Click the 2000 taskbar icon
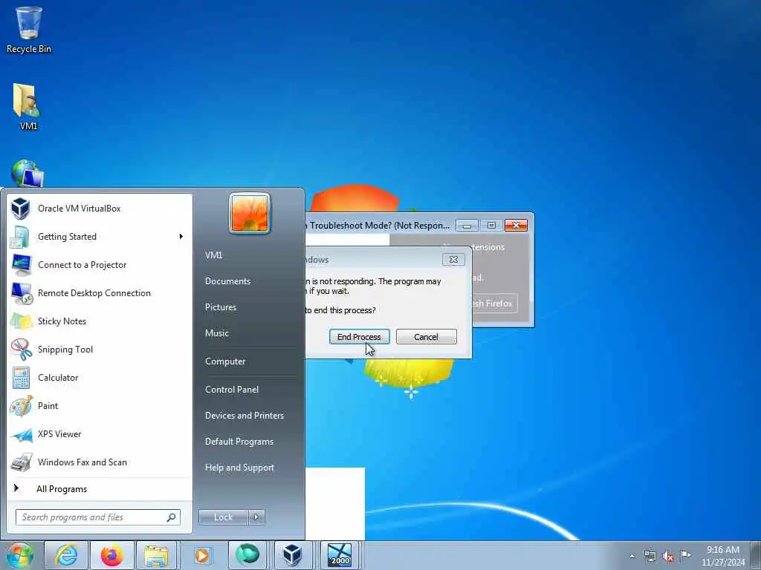The width and height of the screenshot is (761, 570). [339, 555]
